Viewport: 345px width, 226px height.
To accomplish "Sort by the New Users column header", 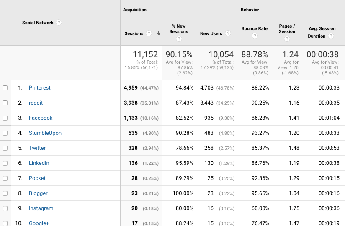I will (x=211, y=33).
